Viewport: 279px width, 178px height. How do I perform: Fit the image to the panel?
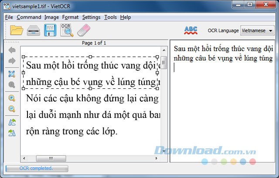12,74
